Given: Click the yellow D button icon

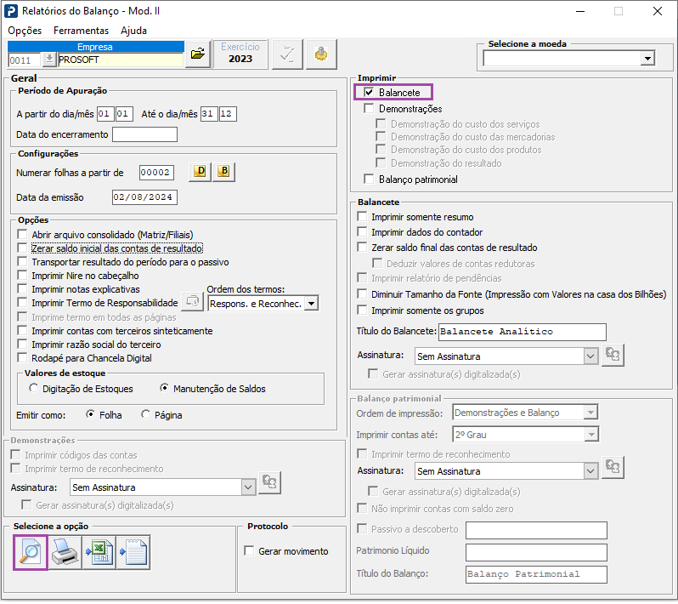Looking at the screenshot, I should pyautogui.click(x=200, y=172).
